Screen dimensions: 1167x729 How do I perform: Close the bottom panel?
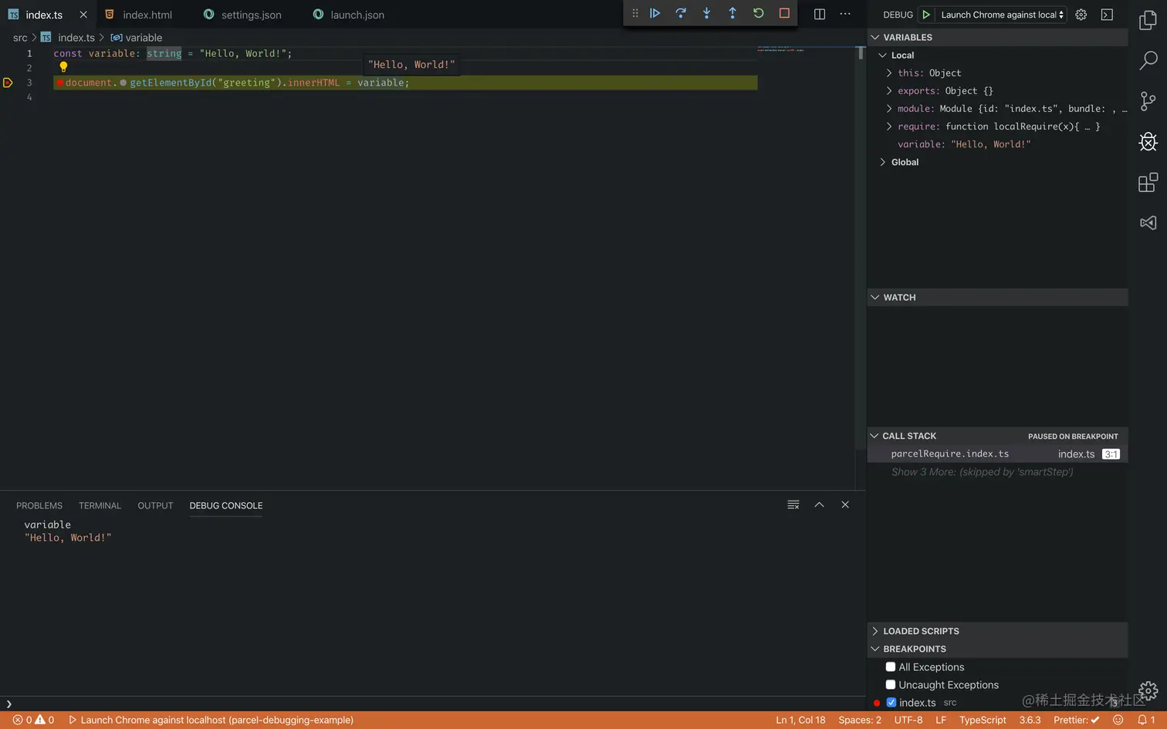point(845,505)
